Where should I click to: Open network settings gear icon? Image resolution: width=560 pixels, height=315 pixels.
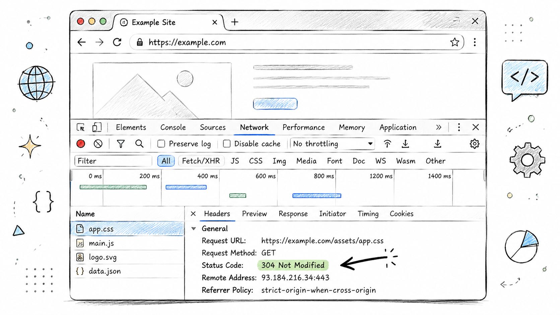(x=475, y=144)
